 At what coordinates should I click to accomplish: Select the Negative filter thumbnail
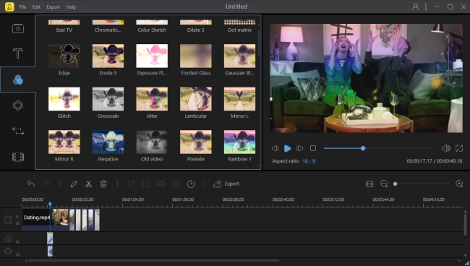[108, 142]
